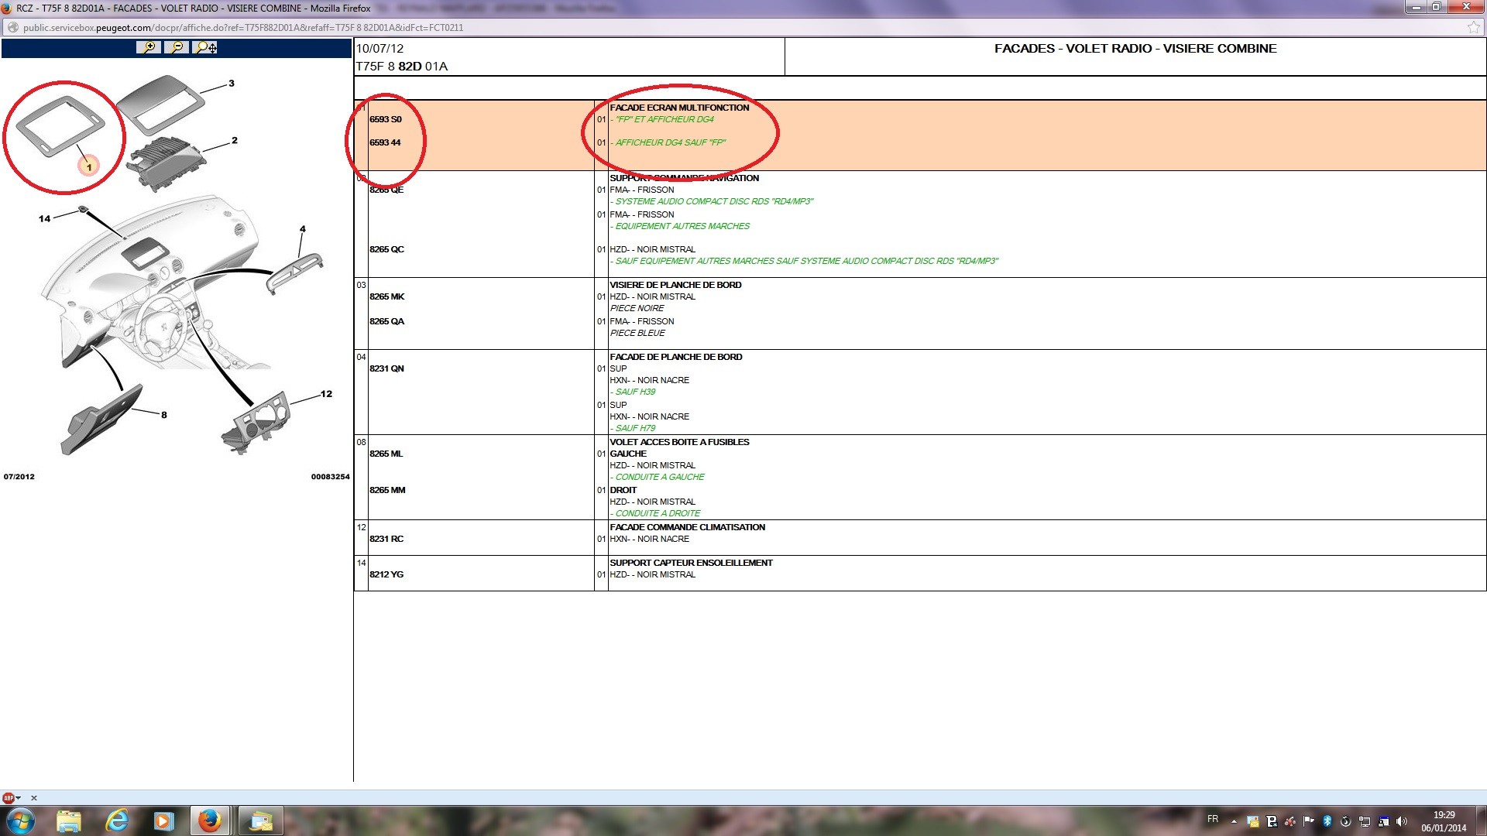Click the site identity globe icon in address bar
Screen dimensions: 1487x836
tap(12, 28)
